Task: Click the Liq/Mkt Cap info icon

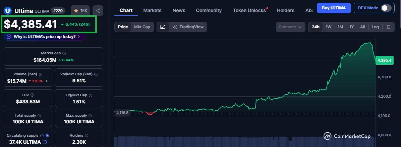Action: pos(90,95)
